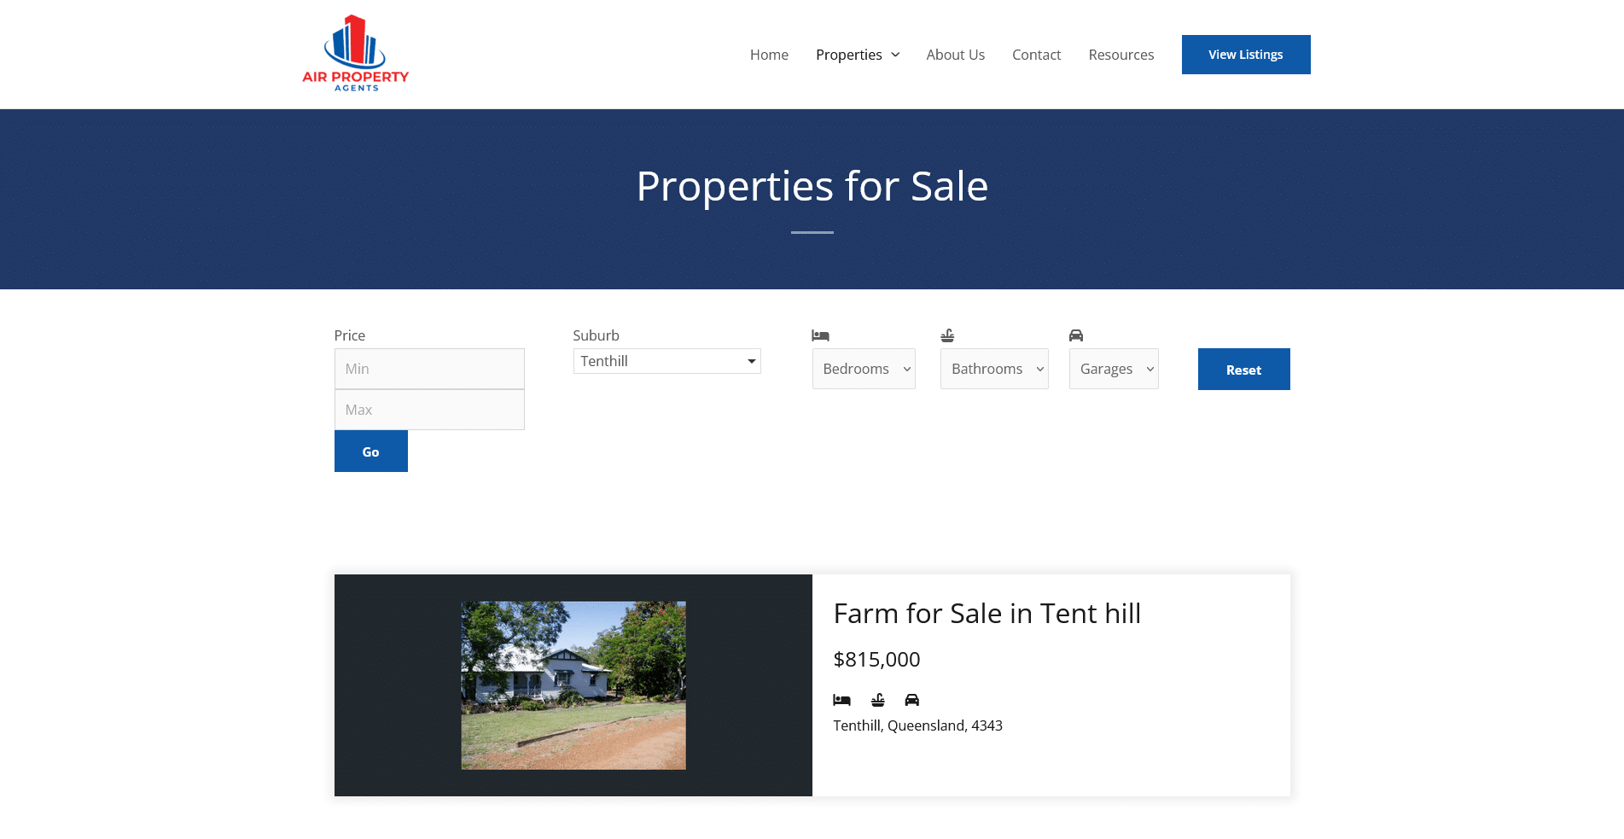Click the Air Property Agents logo
This screenshot has width=1624, height=839.
click(355, 54)
